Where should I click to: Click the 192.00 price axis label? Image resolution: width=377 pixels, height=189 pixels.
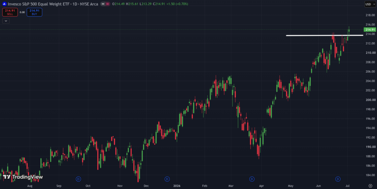point(370,137)
